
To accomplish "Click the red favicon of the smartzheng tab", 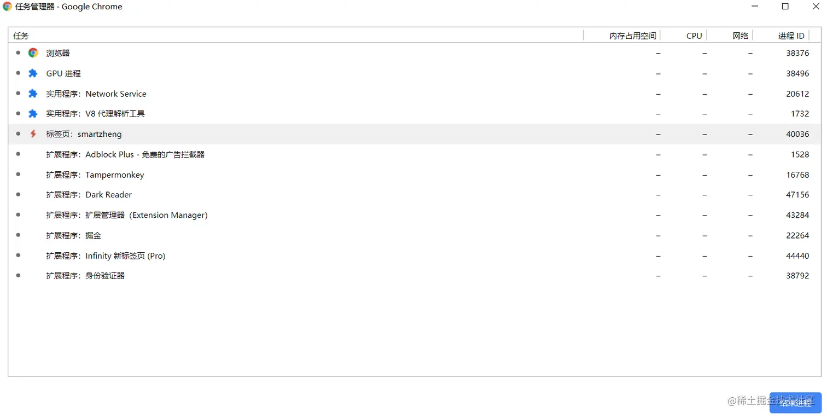I will 33,134.
